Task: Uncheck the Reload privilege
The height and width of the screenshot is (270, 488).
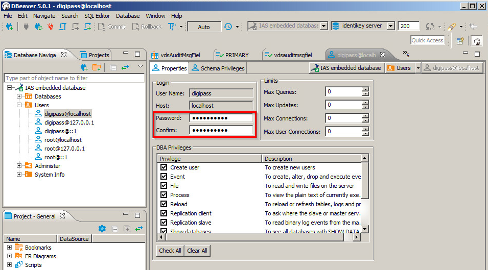Action: (x=164, y=204)
